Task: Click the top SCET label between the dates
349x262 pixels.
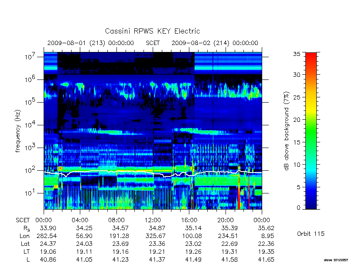Action: point(153,43)
